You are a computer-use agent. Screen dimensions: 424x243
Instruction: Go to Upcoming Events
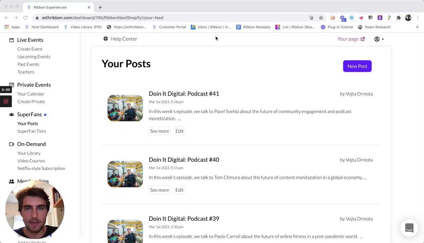click(x=34, y=57)
